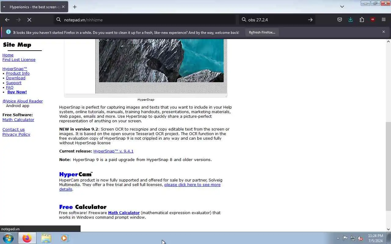Open the HyperSnap™ sidebar link
Image resolution: width=391 pixels, height=244 pixels.
coord(15,69)
